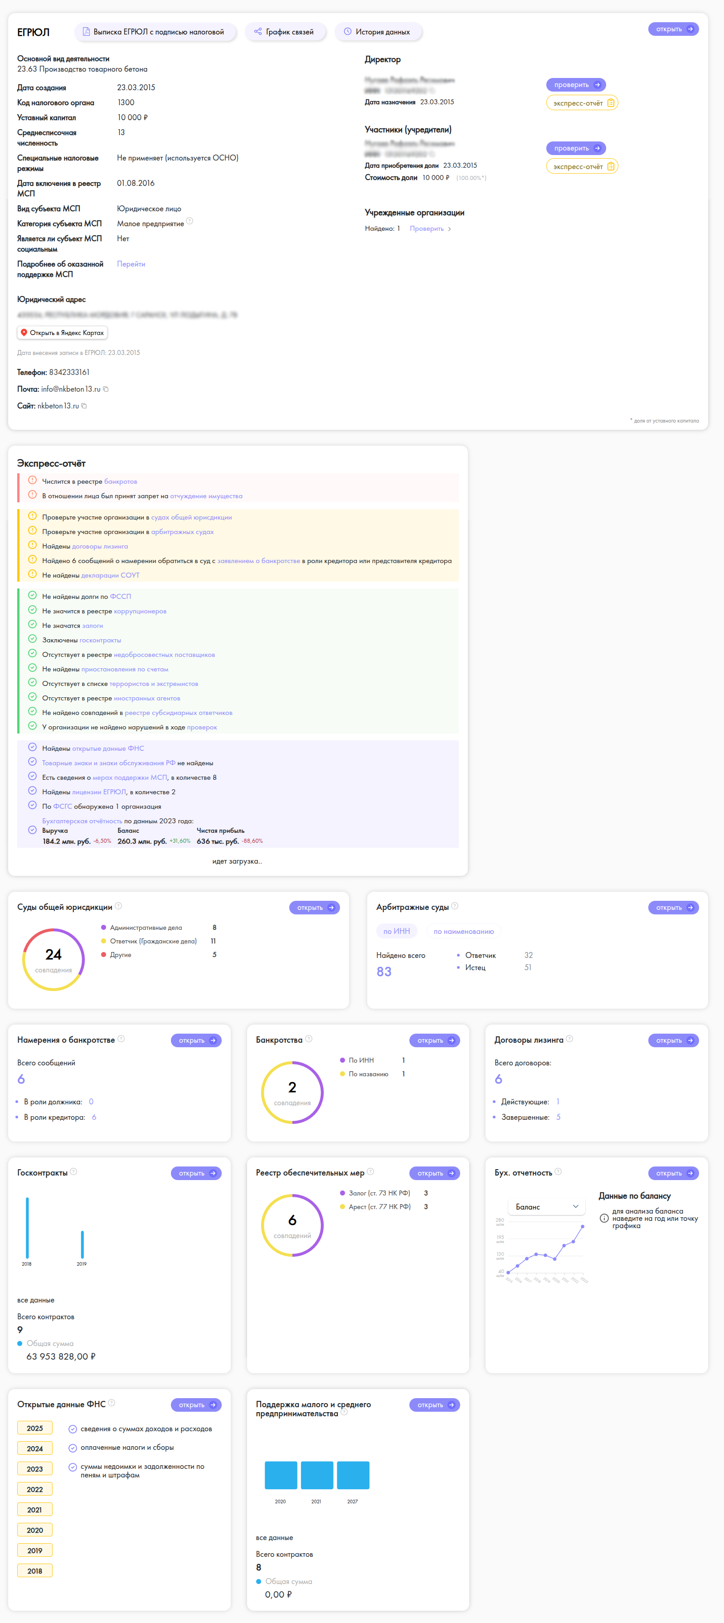This screenshot has height=1623, width=724.
Task: Click the clipboard icon on the director's экспресс-отчёт
Action: tap(611, 103)
